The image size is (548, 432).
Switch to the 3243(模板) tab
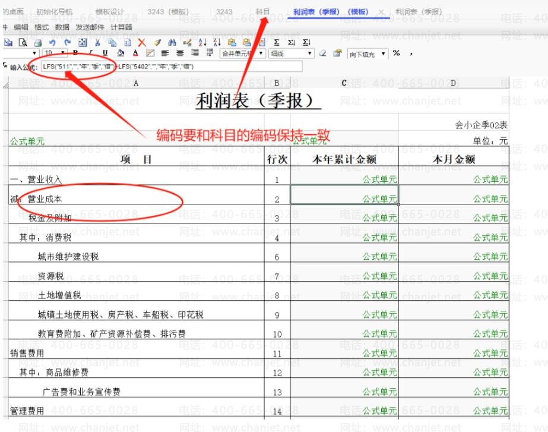pyautogui.click(x=168, y=11)
